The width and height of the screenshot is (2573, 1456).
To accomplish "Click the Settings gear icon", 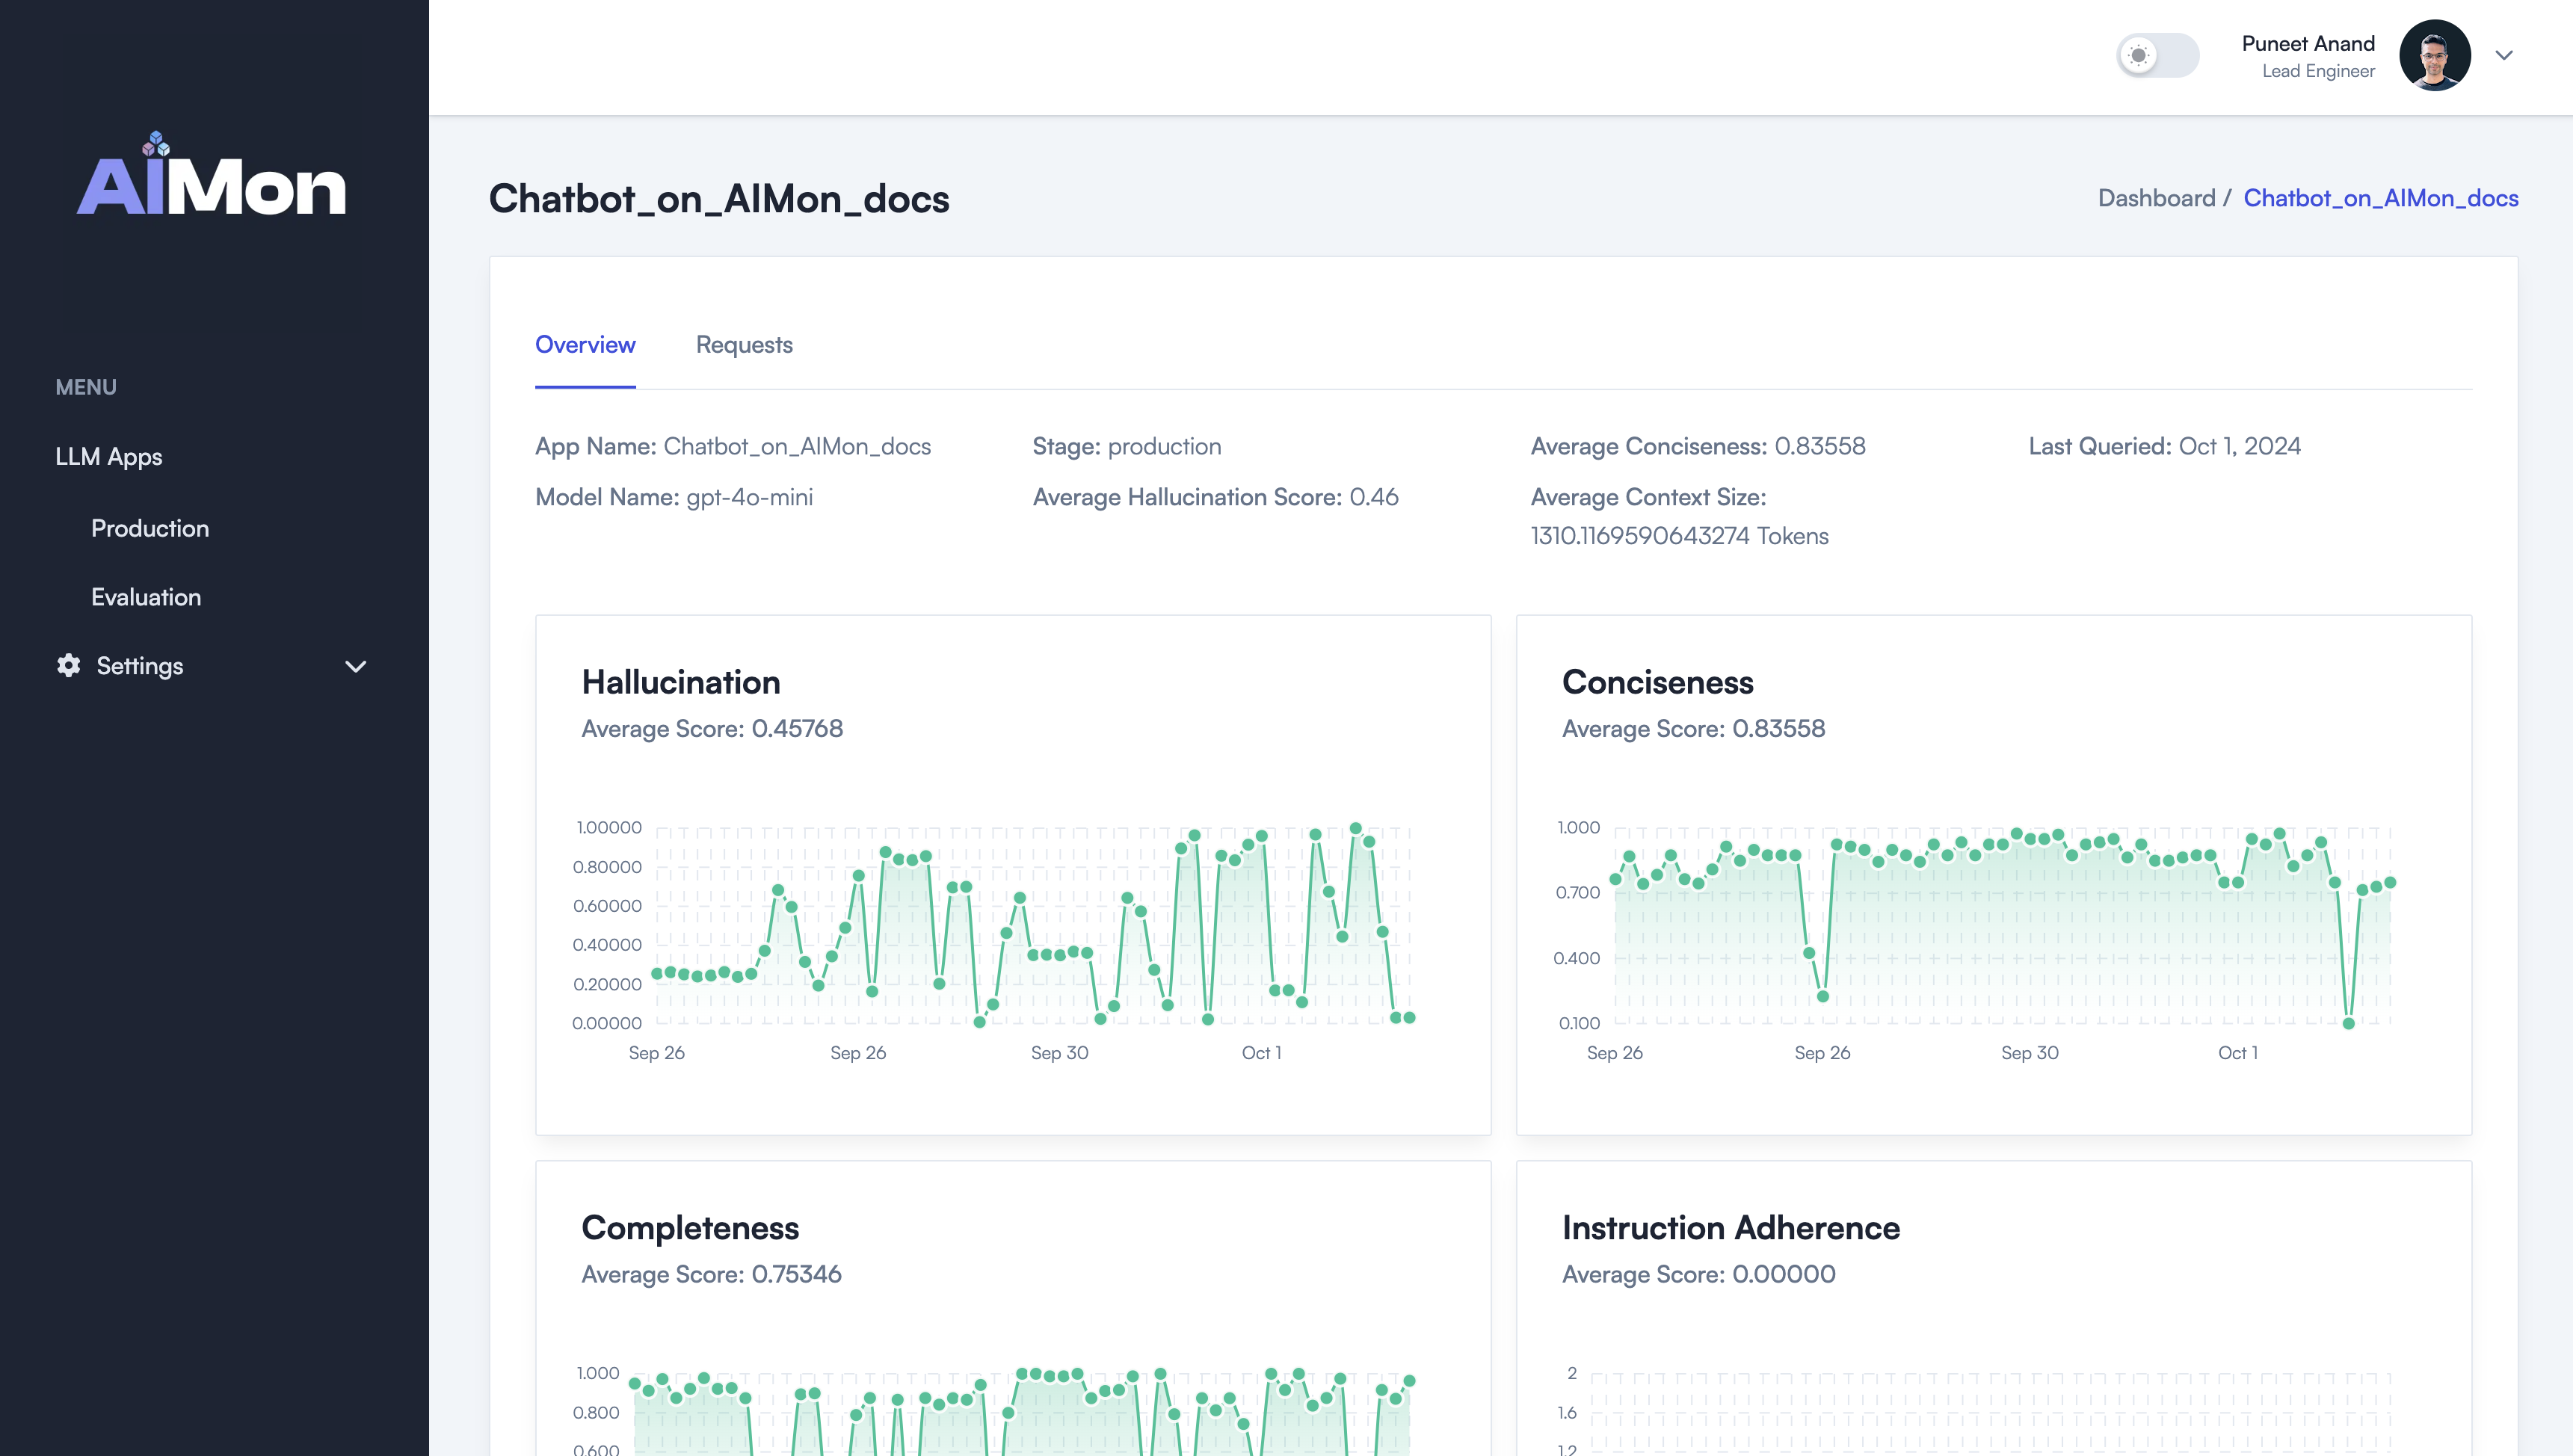I will pos(68,666).
